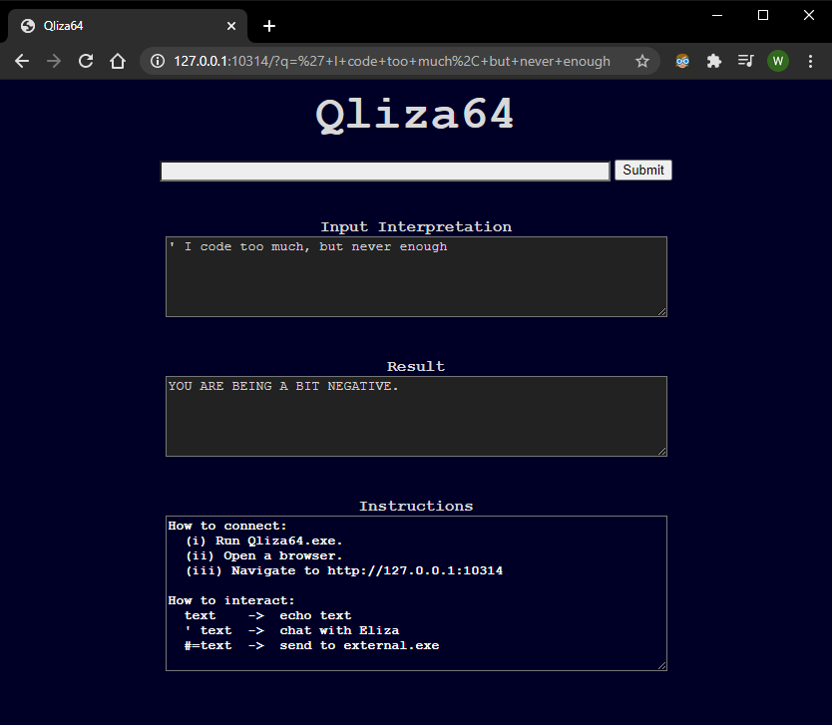Close the Qliza64 tab
This screenshot has height=725, width=832.
(231, 26)
